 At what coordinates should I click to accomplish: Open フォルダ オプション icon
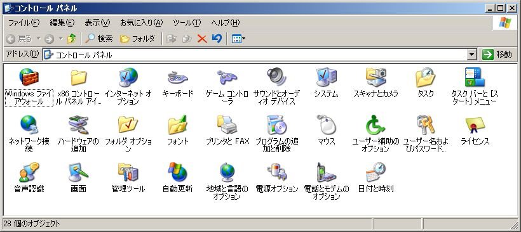pos(128,125)
